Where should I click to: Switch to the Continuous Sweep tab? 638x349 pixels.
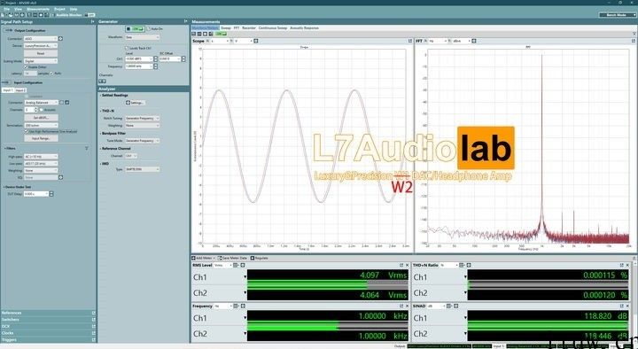click(x=273, y=28)
